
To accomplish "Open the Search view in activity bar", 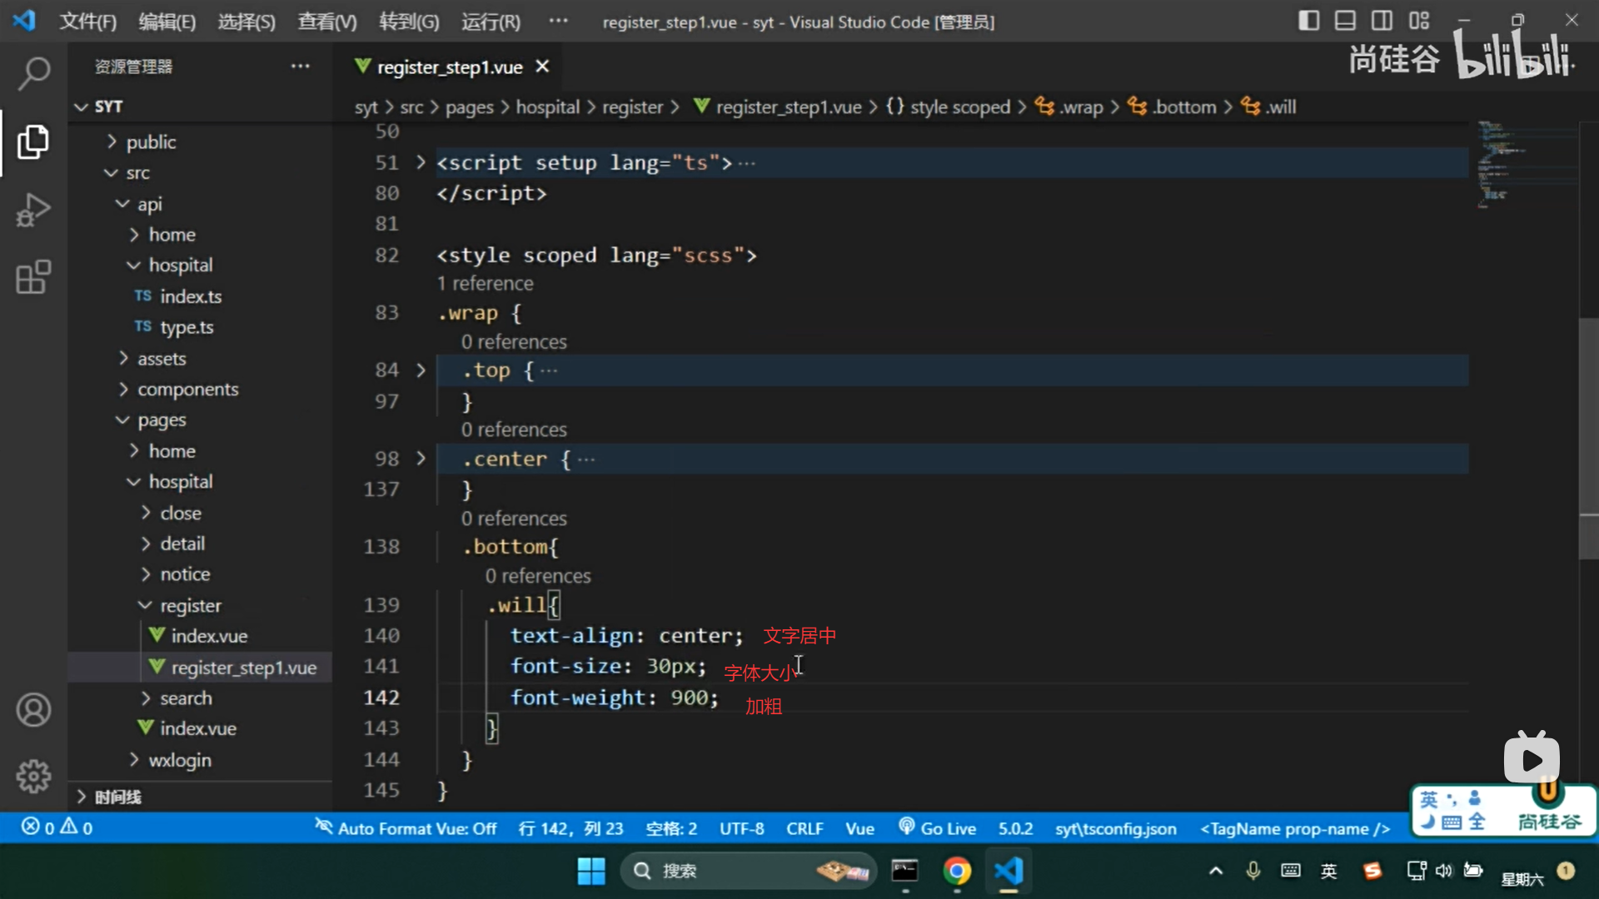I will point(33,73).
